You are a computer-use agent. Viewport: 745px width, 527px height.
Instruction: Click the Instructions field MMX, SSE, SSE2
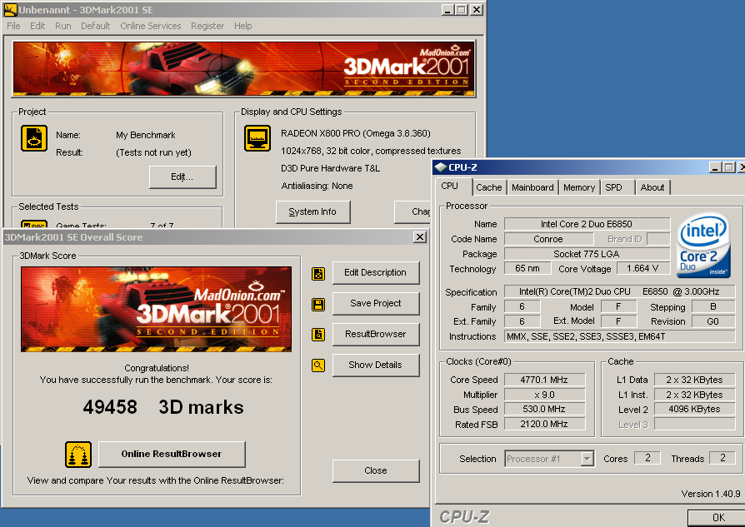(x=619, y=336)
